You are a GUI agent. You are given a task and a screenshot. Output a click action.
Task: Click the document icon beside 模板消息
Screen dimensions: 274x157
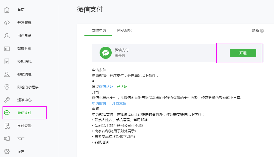[7, 61]
